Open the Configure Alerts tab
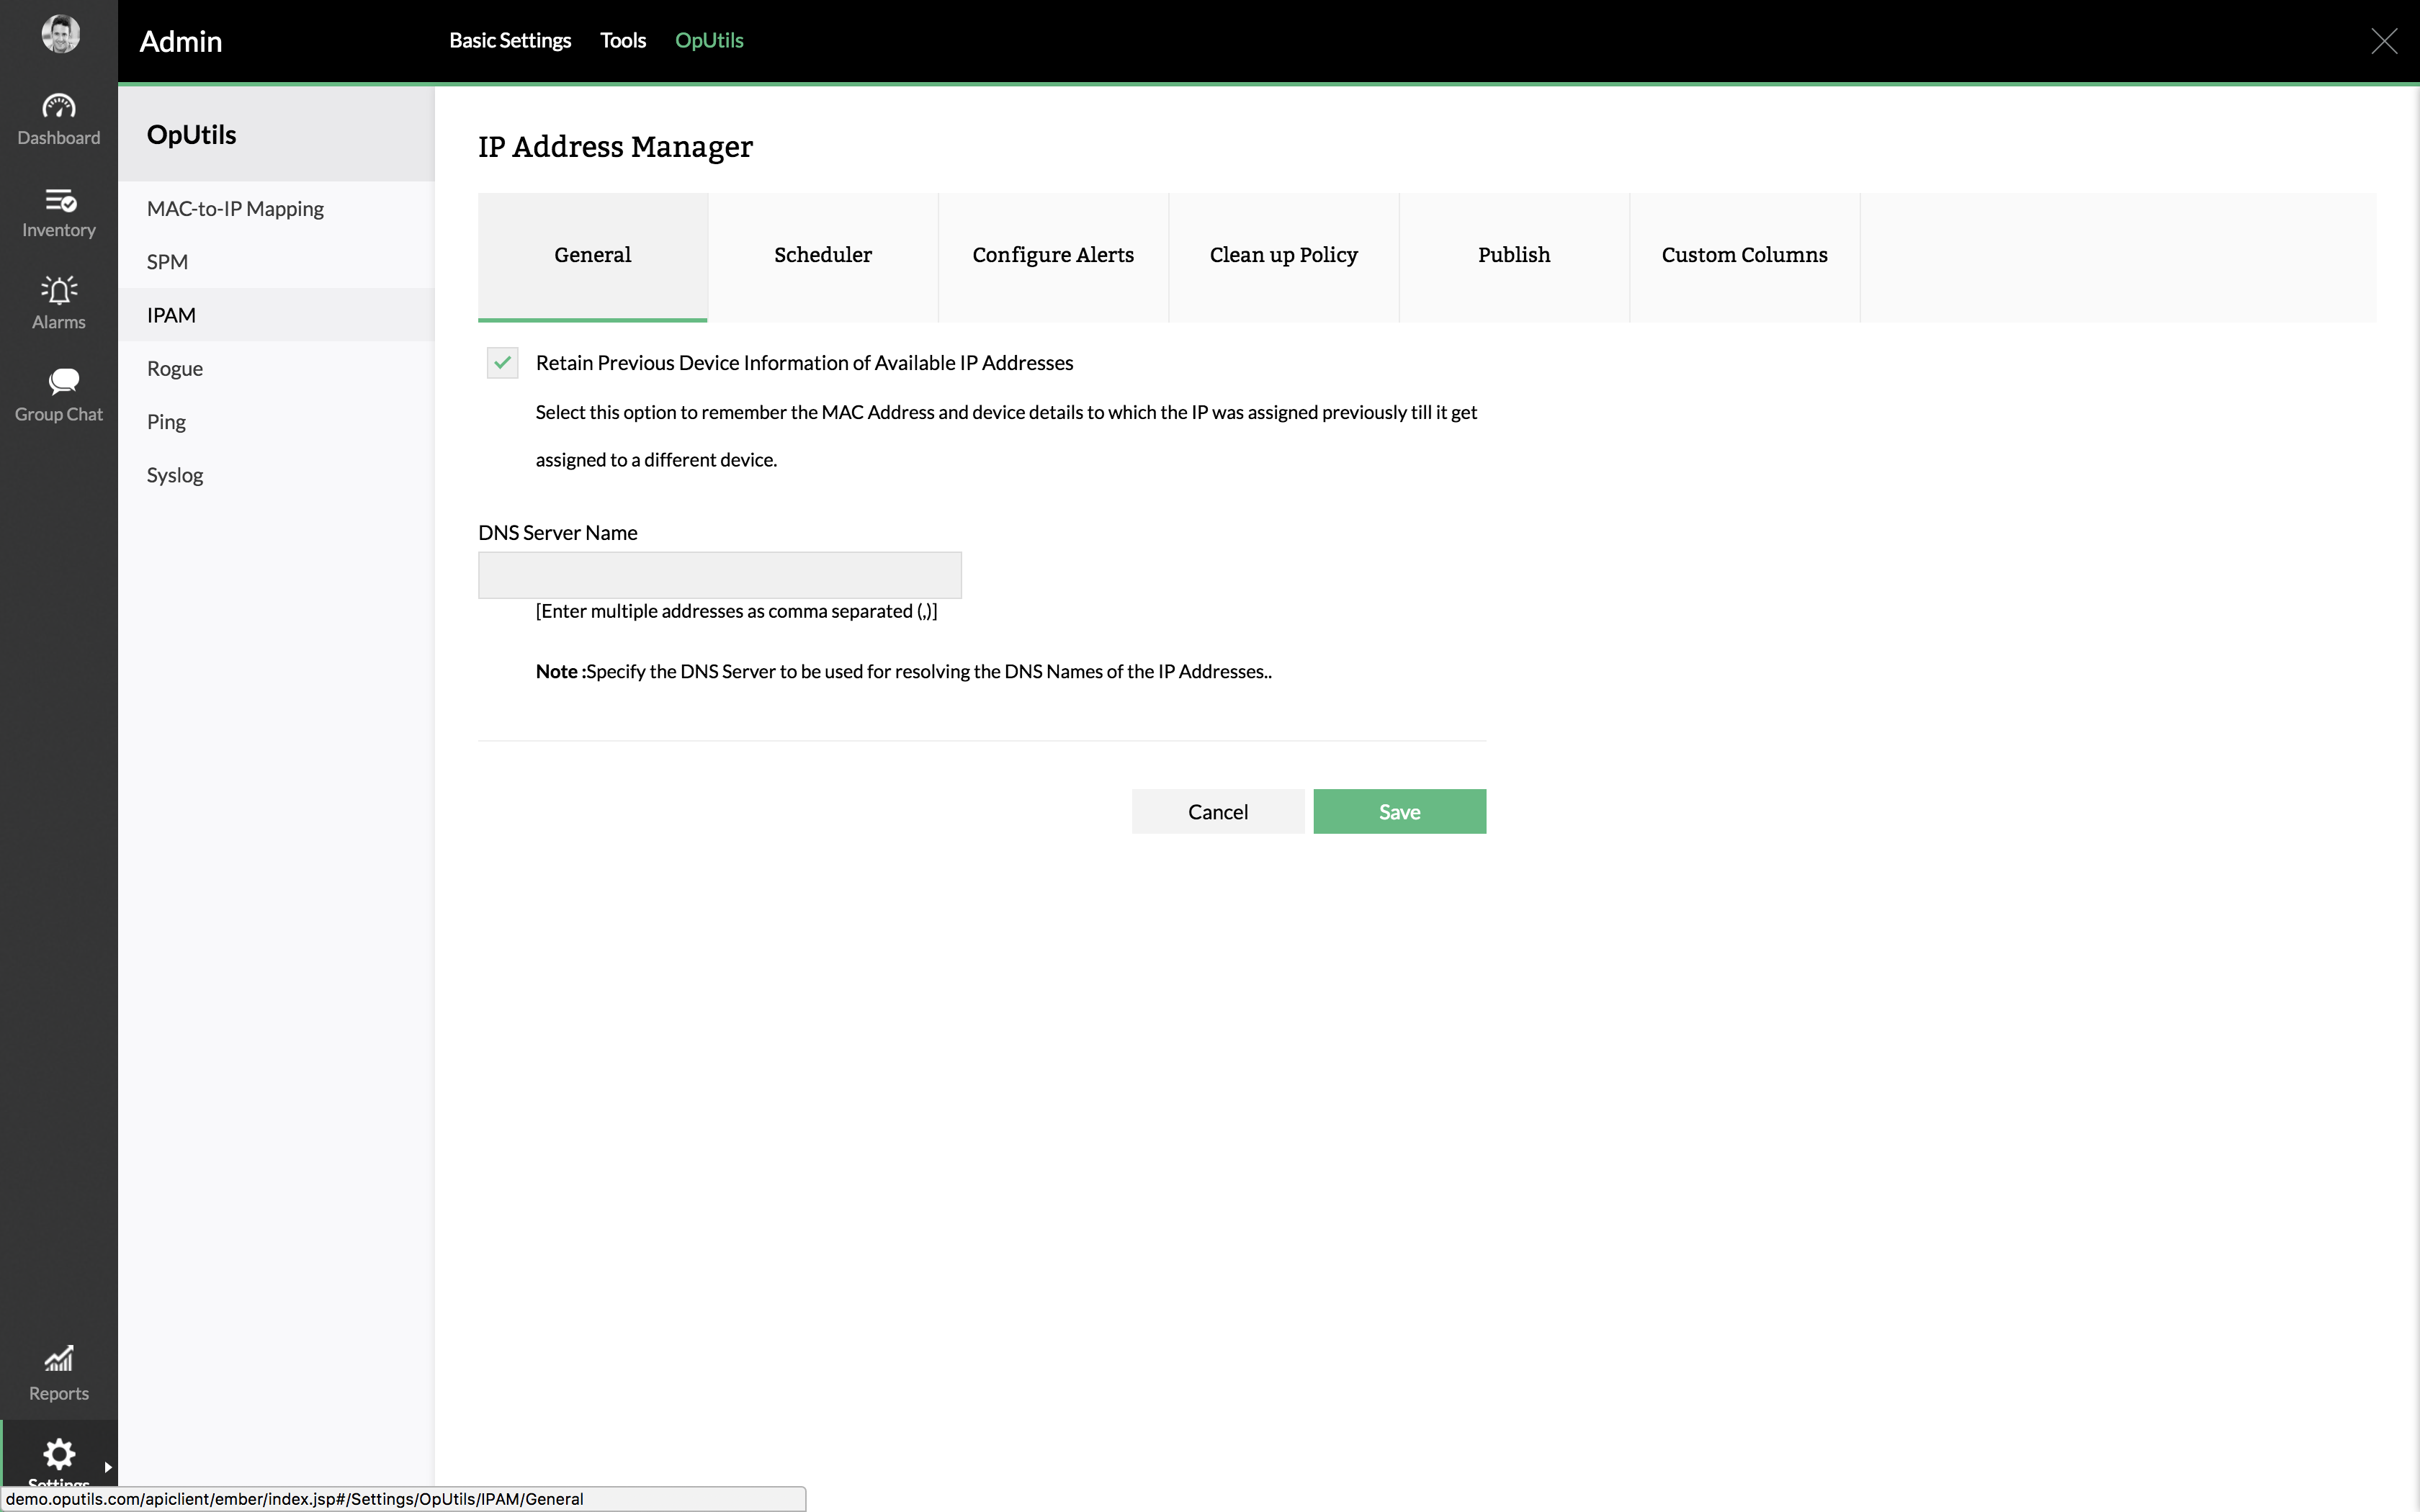Screen dimensions: 2420x1512 point(1052,256)
